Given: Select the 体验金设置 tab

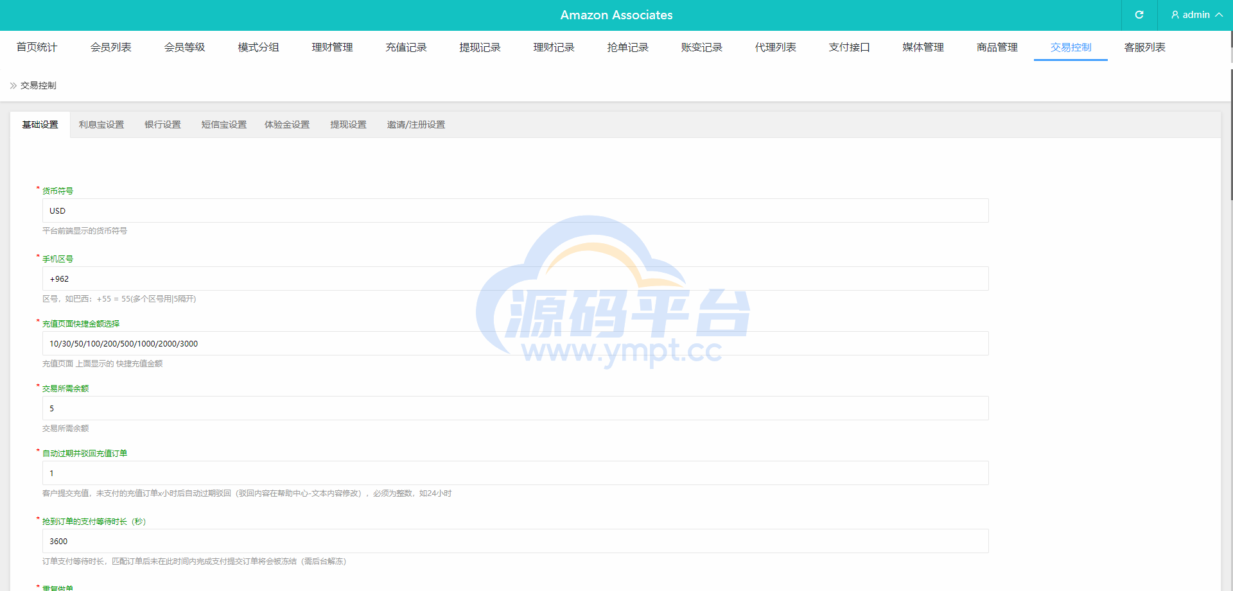Looking at the screenshot, I should tap(287, 124).
